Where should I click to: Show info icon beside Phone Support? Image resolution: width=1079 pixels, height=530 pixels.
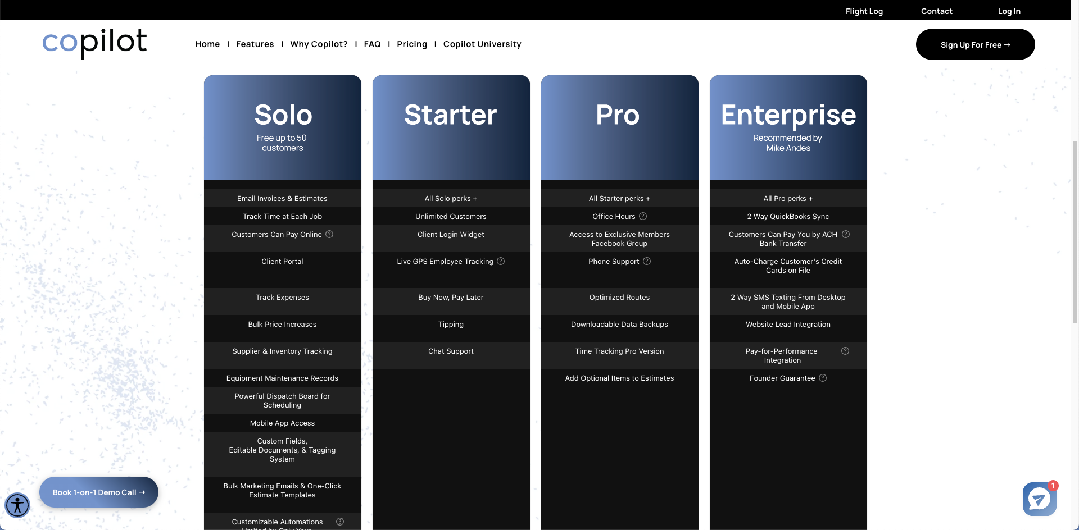coord(647,261)
